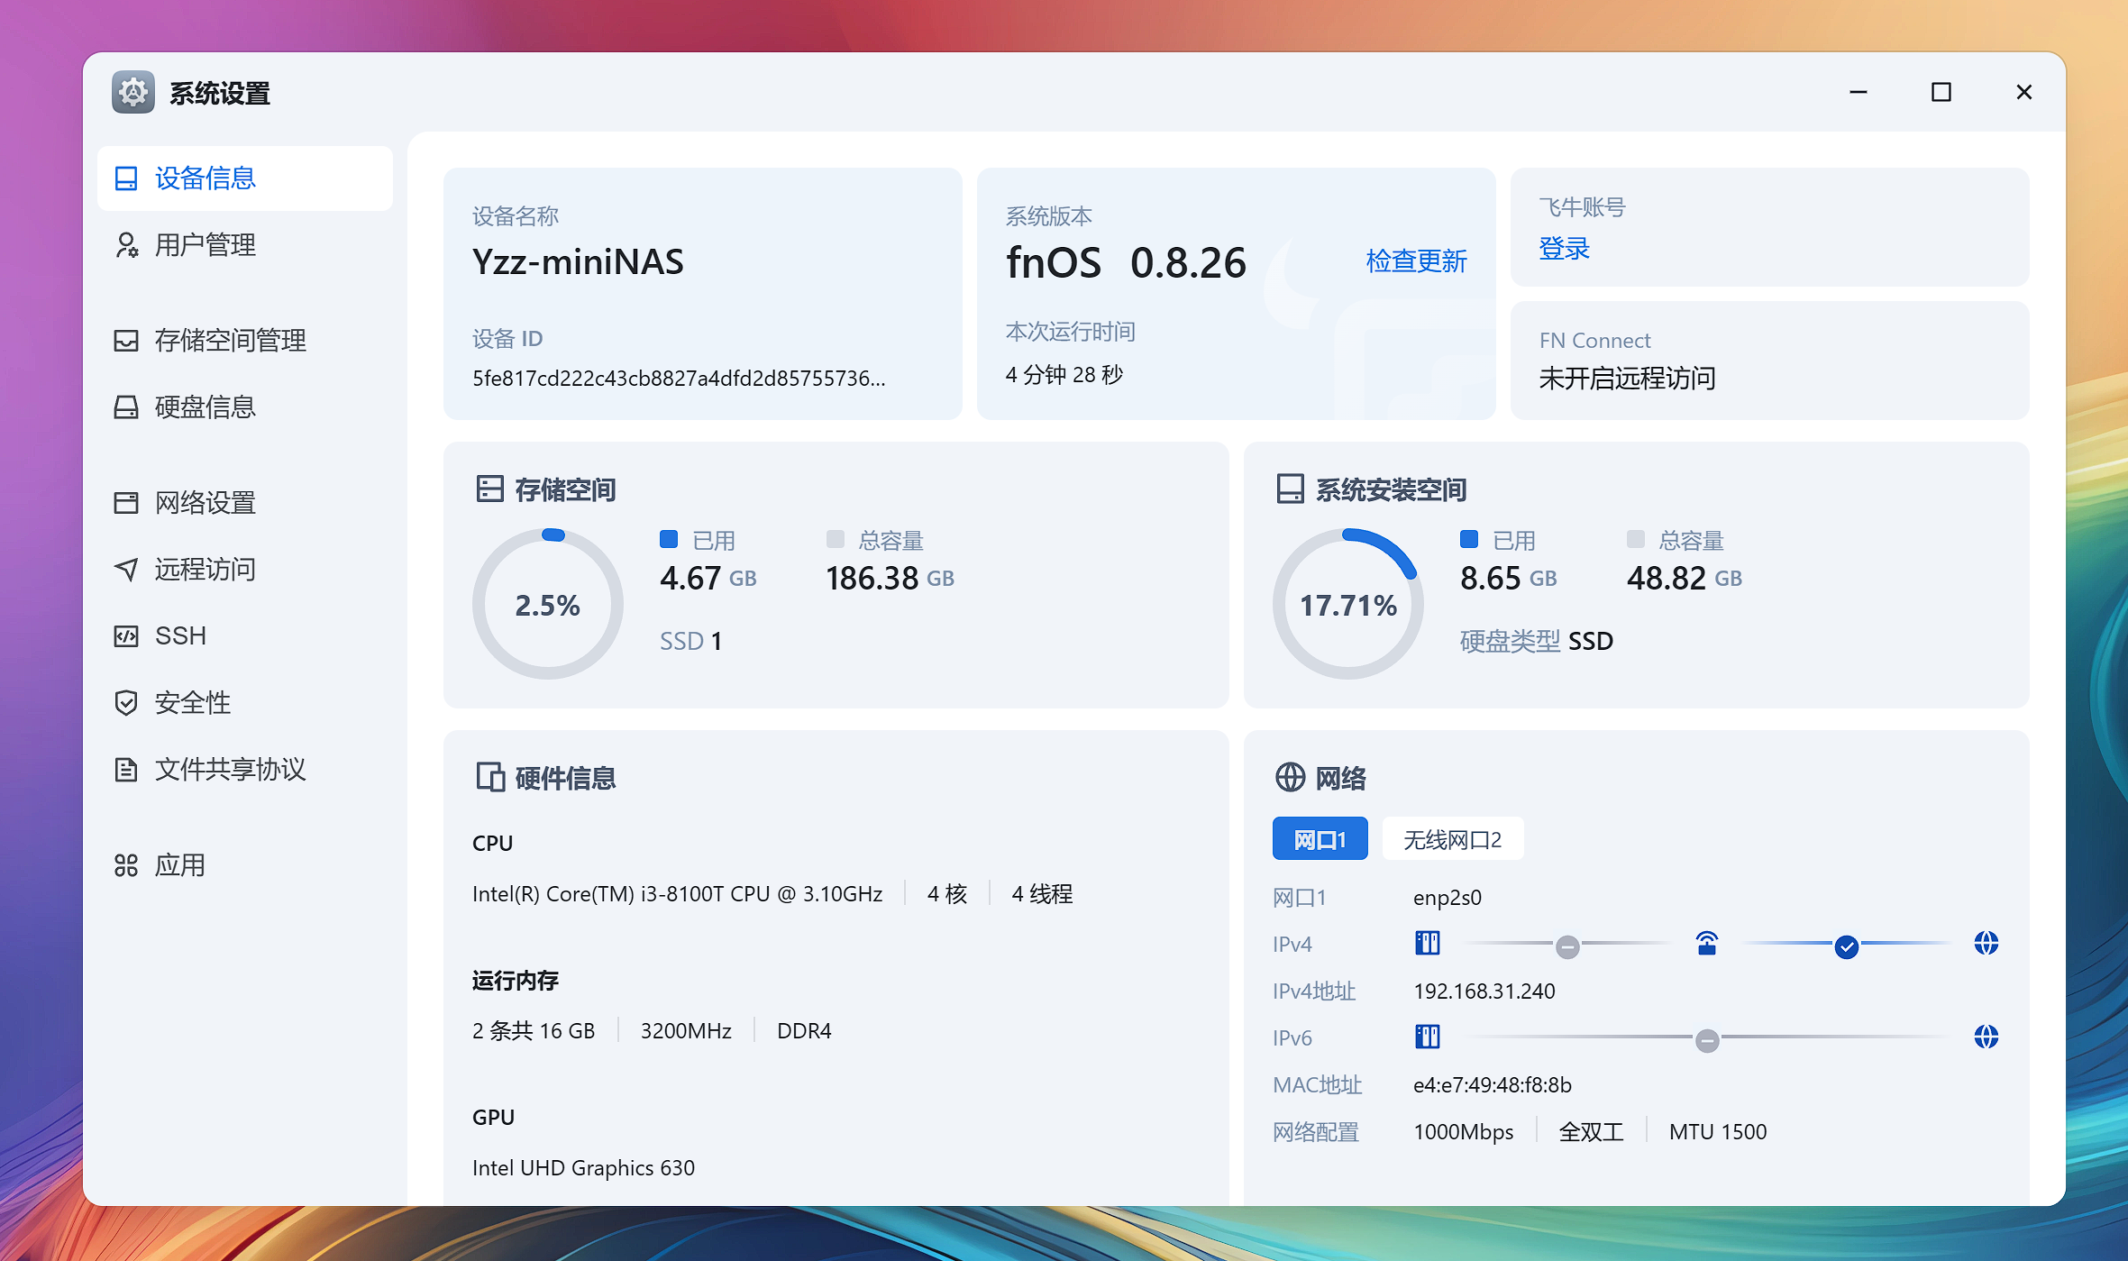
Task: Click the fnOS 0.8.26 version text
Action: tap(1126, 263)
